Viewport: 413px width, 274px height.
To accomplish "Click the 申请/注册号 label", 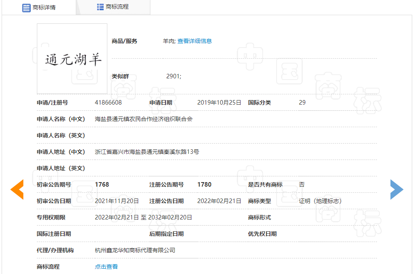I will 52,103.
